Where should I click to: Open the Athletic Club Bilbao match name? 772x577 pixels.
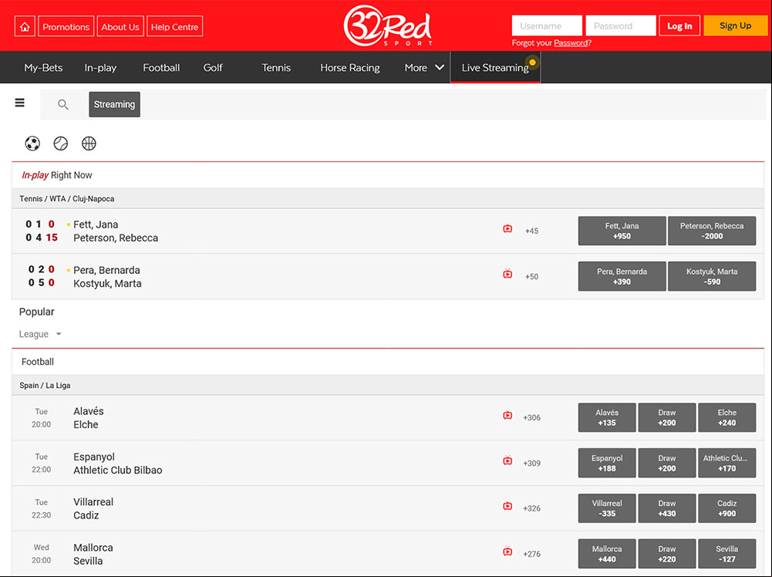pos(118,471)
